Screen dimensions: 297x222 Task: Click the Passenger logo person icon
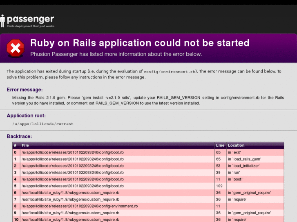[x=2, y=21]
